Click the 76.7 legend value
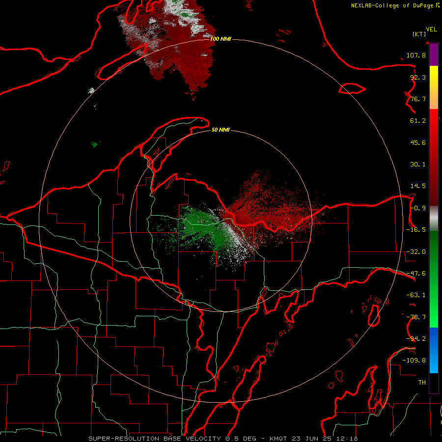The image size is (442, 442). [x=418, y=99]
